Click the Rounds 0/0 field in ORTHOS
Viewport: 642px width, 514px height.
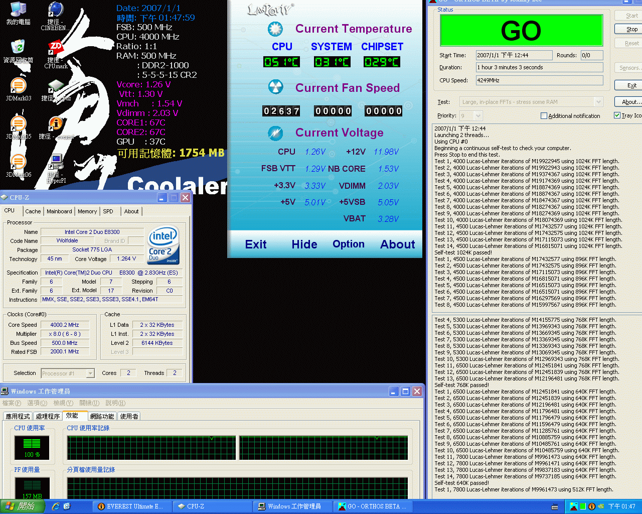(x=591, y=55)
